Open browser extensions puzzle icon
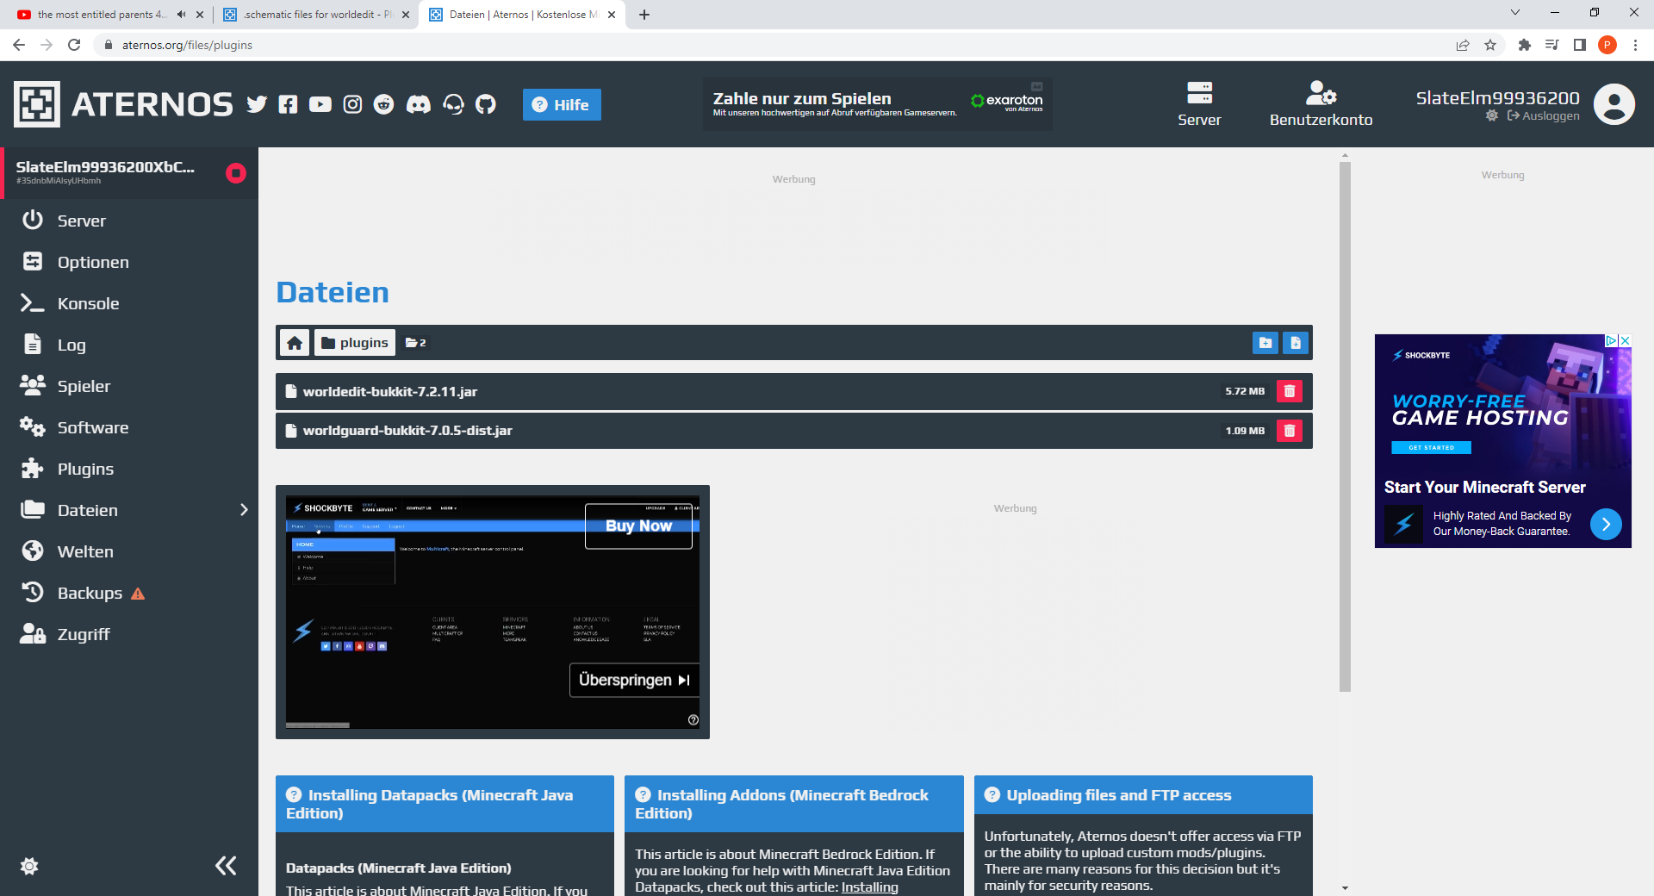 click(x=1524, y=45)
